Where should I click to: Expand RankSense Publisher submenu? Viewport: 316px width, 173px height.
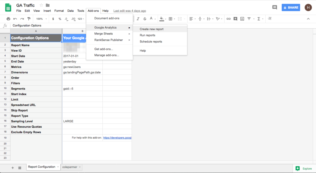point(110,40)
